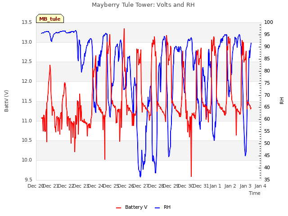Click the 12.5 left axis value
The image size is (288, 216).
click(x=27, y=62)
